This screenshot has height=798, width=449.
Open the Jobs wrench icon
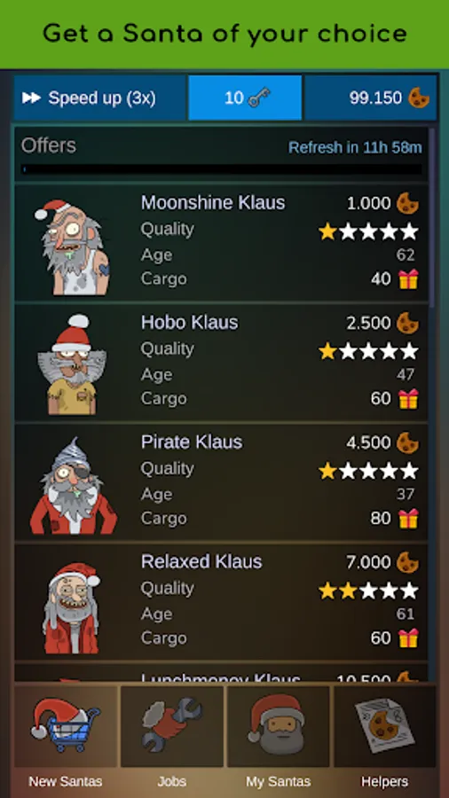(172, 725)
